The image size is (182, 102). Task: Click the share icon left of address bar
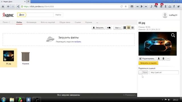click(18, 7)
